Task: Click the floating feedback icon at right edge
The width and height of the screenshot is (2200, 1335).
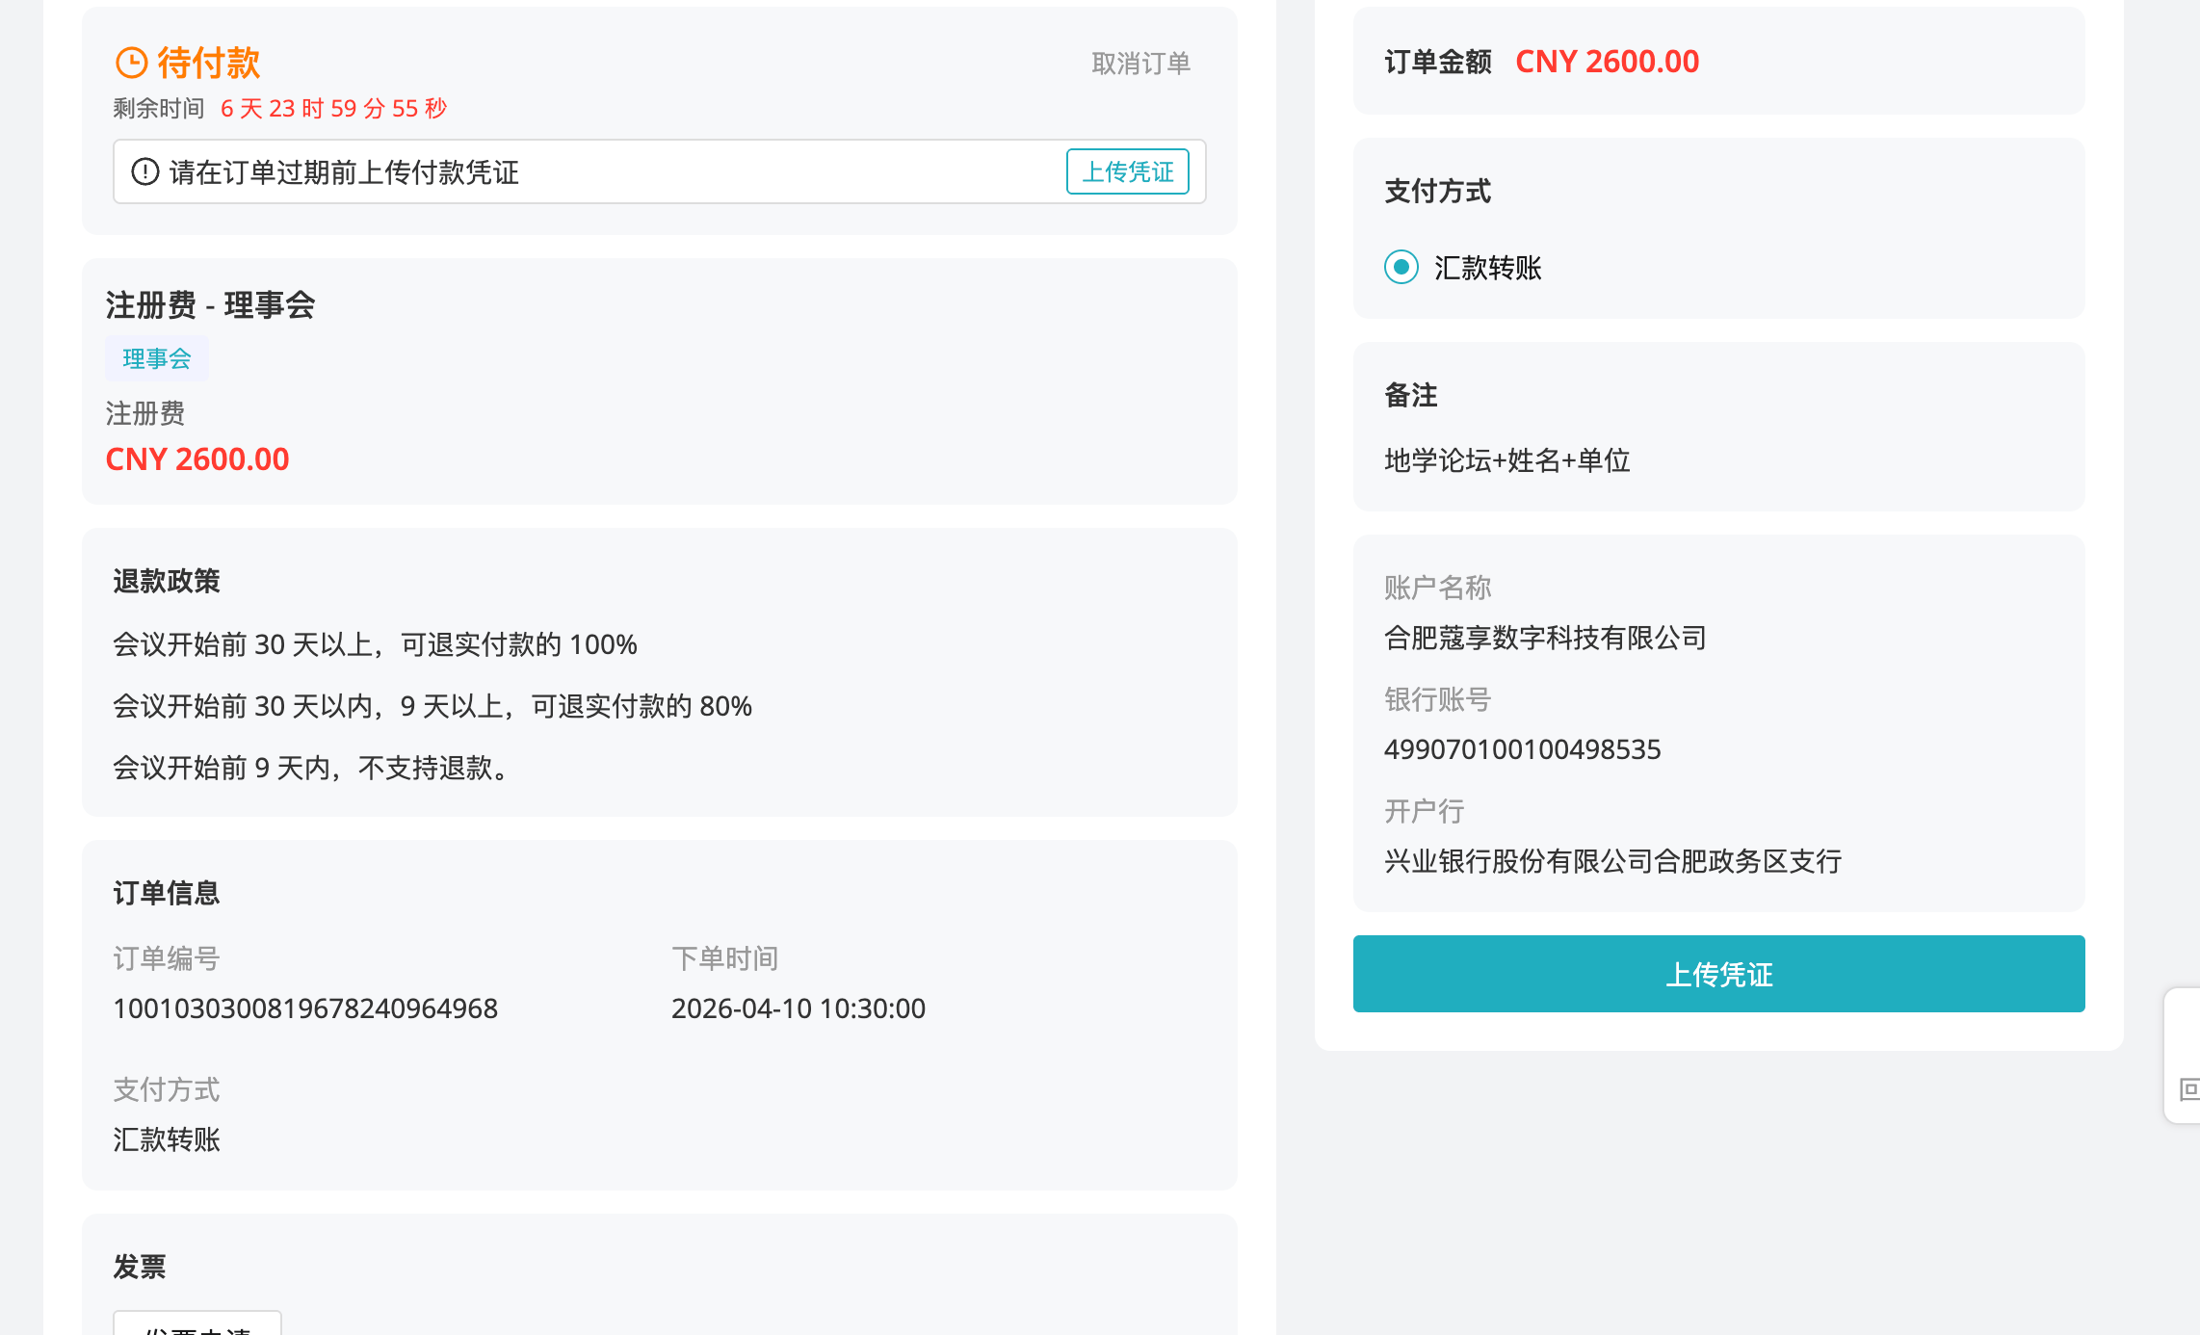Action: click(x=2187, y=1089)
